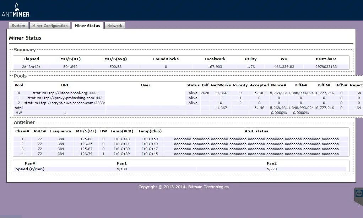Click the scrypt.eu.nicehash.com pool URL
Image resolution: width=363 pixels, height=218 pixels.
pos(65,103)
